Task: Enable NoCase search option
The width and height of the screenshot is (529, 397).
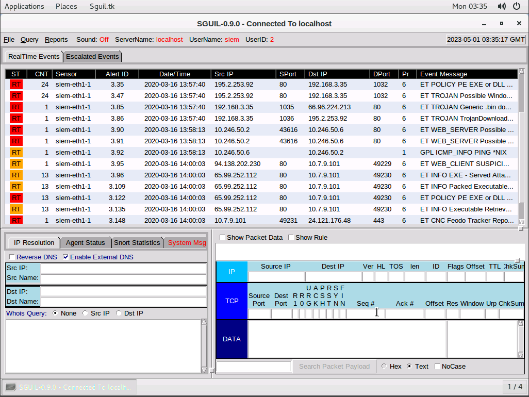Action: pyautogui.click(x=437, y=366)
